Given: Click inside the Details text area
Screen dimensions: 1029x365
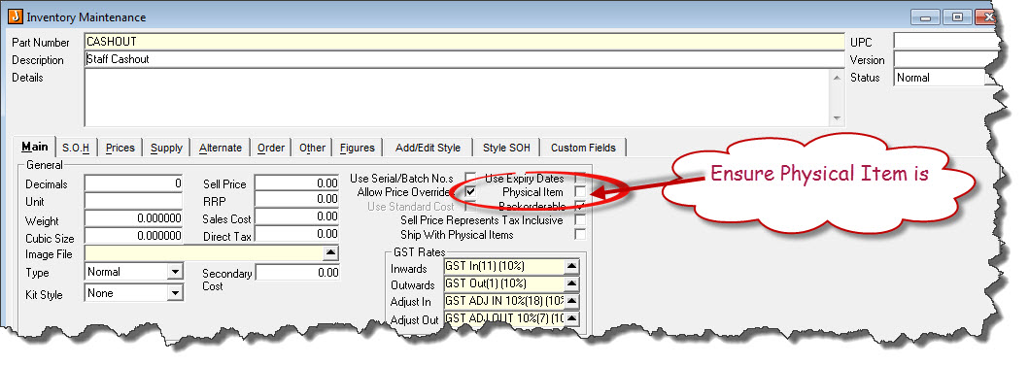Looking at the screenshot, I should pyautogui.click(x=458, y=98).
